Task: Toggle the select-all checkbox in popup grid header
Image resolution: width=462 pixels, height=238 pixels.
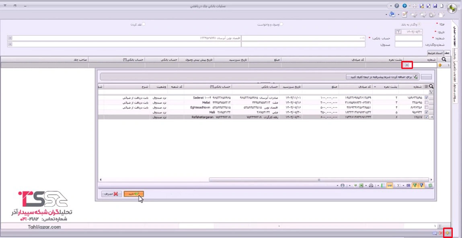Action: click(426, 86)
